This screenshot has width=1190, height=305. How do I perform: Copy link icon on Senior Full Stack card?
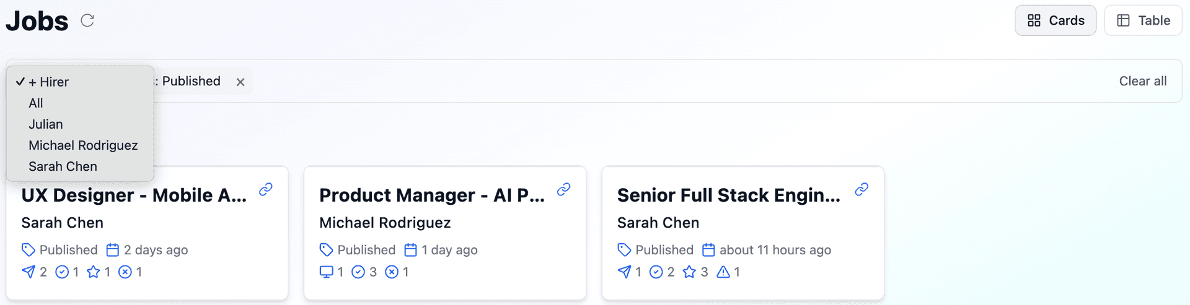click(862, 189)
